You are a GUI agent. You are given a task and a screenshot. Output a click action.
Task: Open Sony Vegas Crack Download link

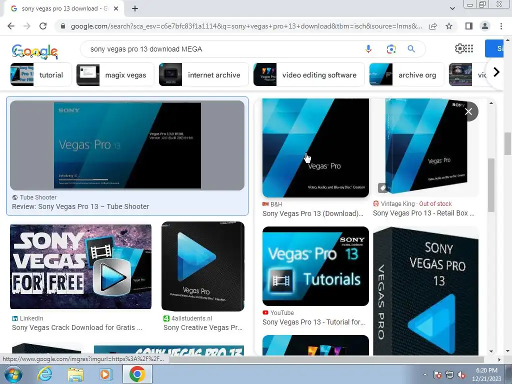tap(77, 327)
